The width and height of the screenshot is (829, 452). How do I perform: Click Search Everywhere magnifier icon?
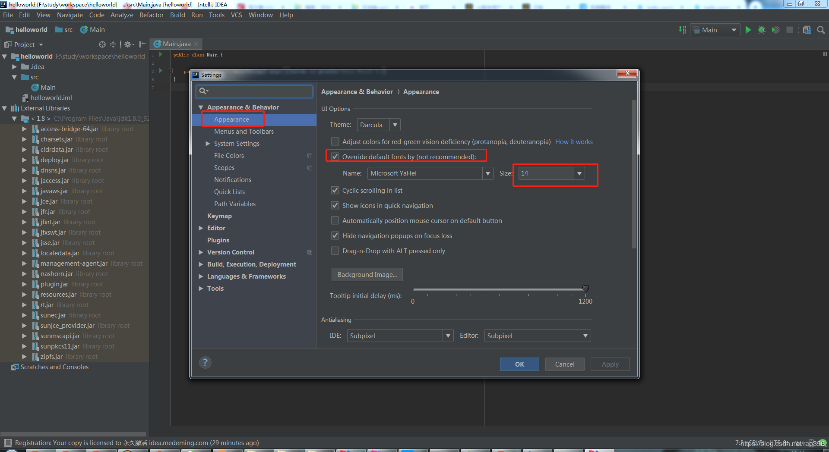tap(821, 30)
